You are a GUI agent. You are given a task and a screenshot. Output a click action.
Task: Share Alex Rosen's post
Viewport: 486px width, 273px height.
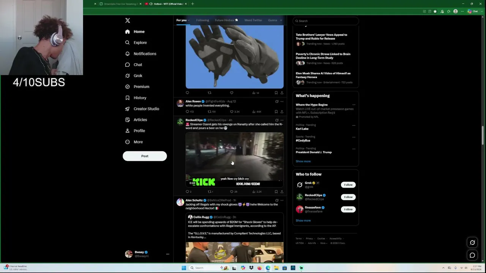(282, 111)
